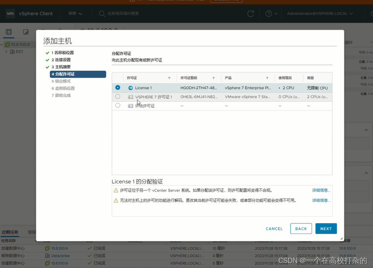This screenshot has width=373, height=268.
Task: Collapse lower panel chevron behind dialog
Action: click(366, 173)
